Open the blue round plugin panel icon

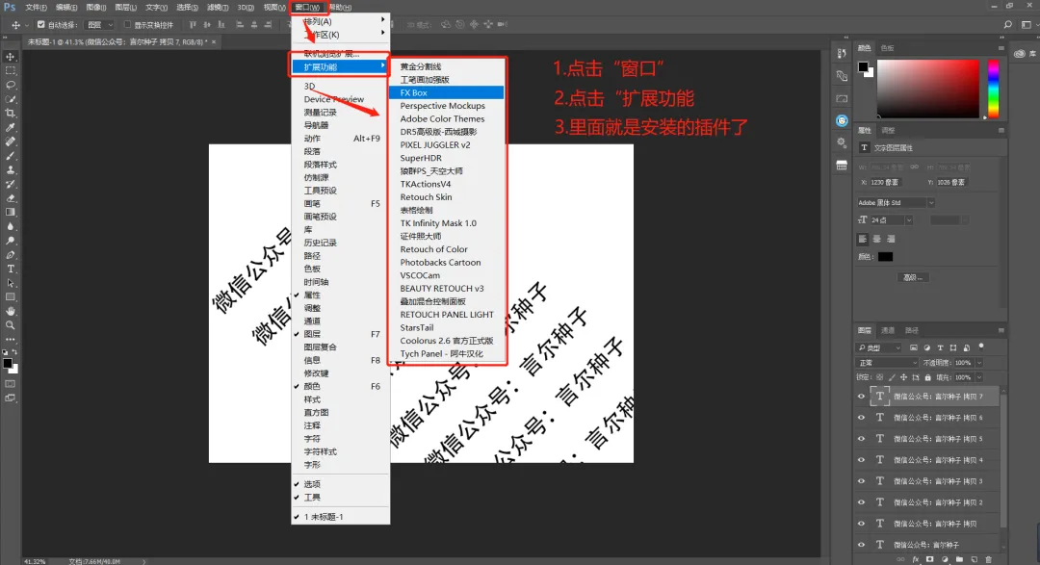click(842, 120)
